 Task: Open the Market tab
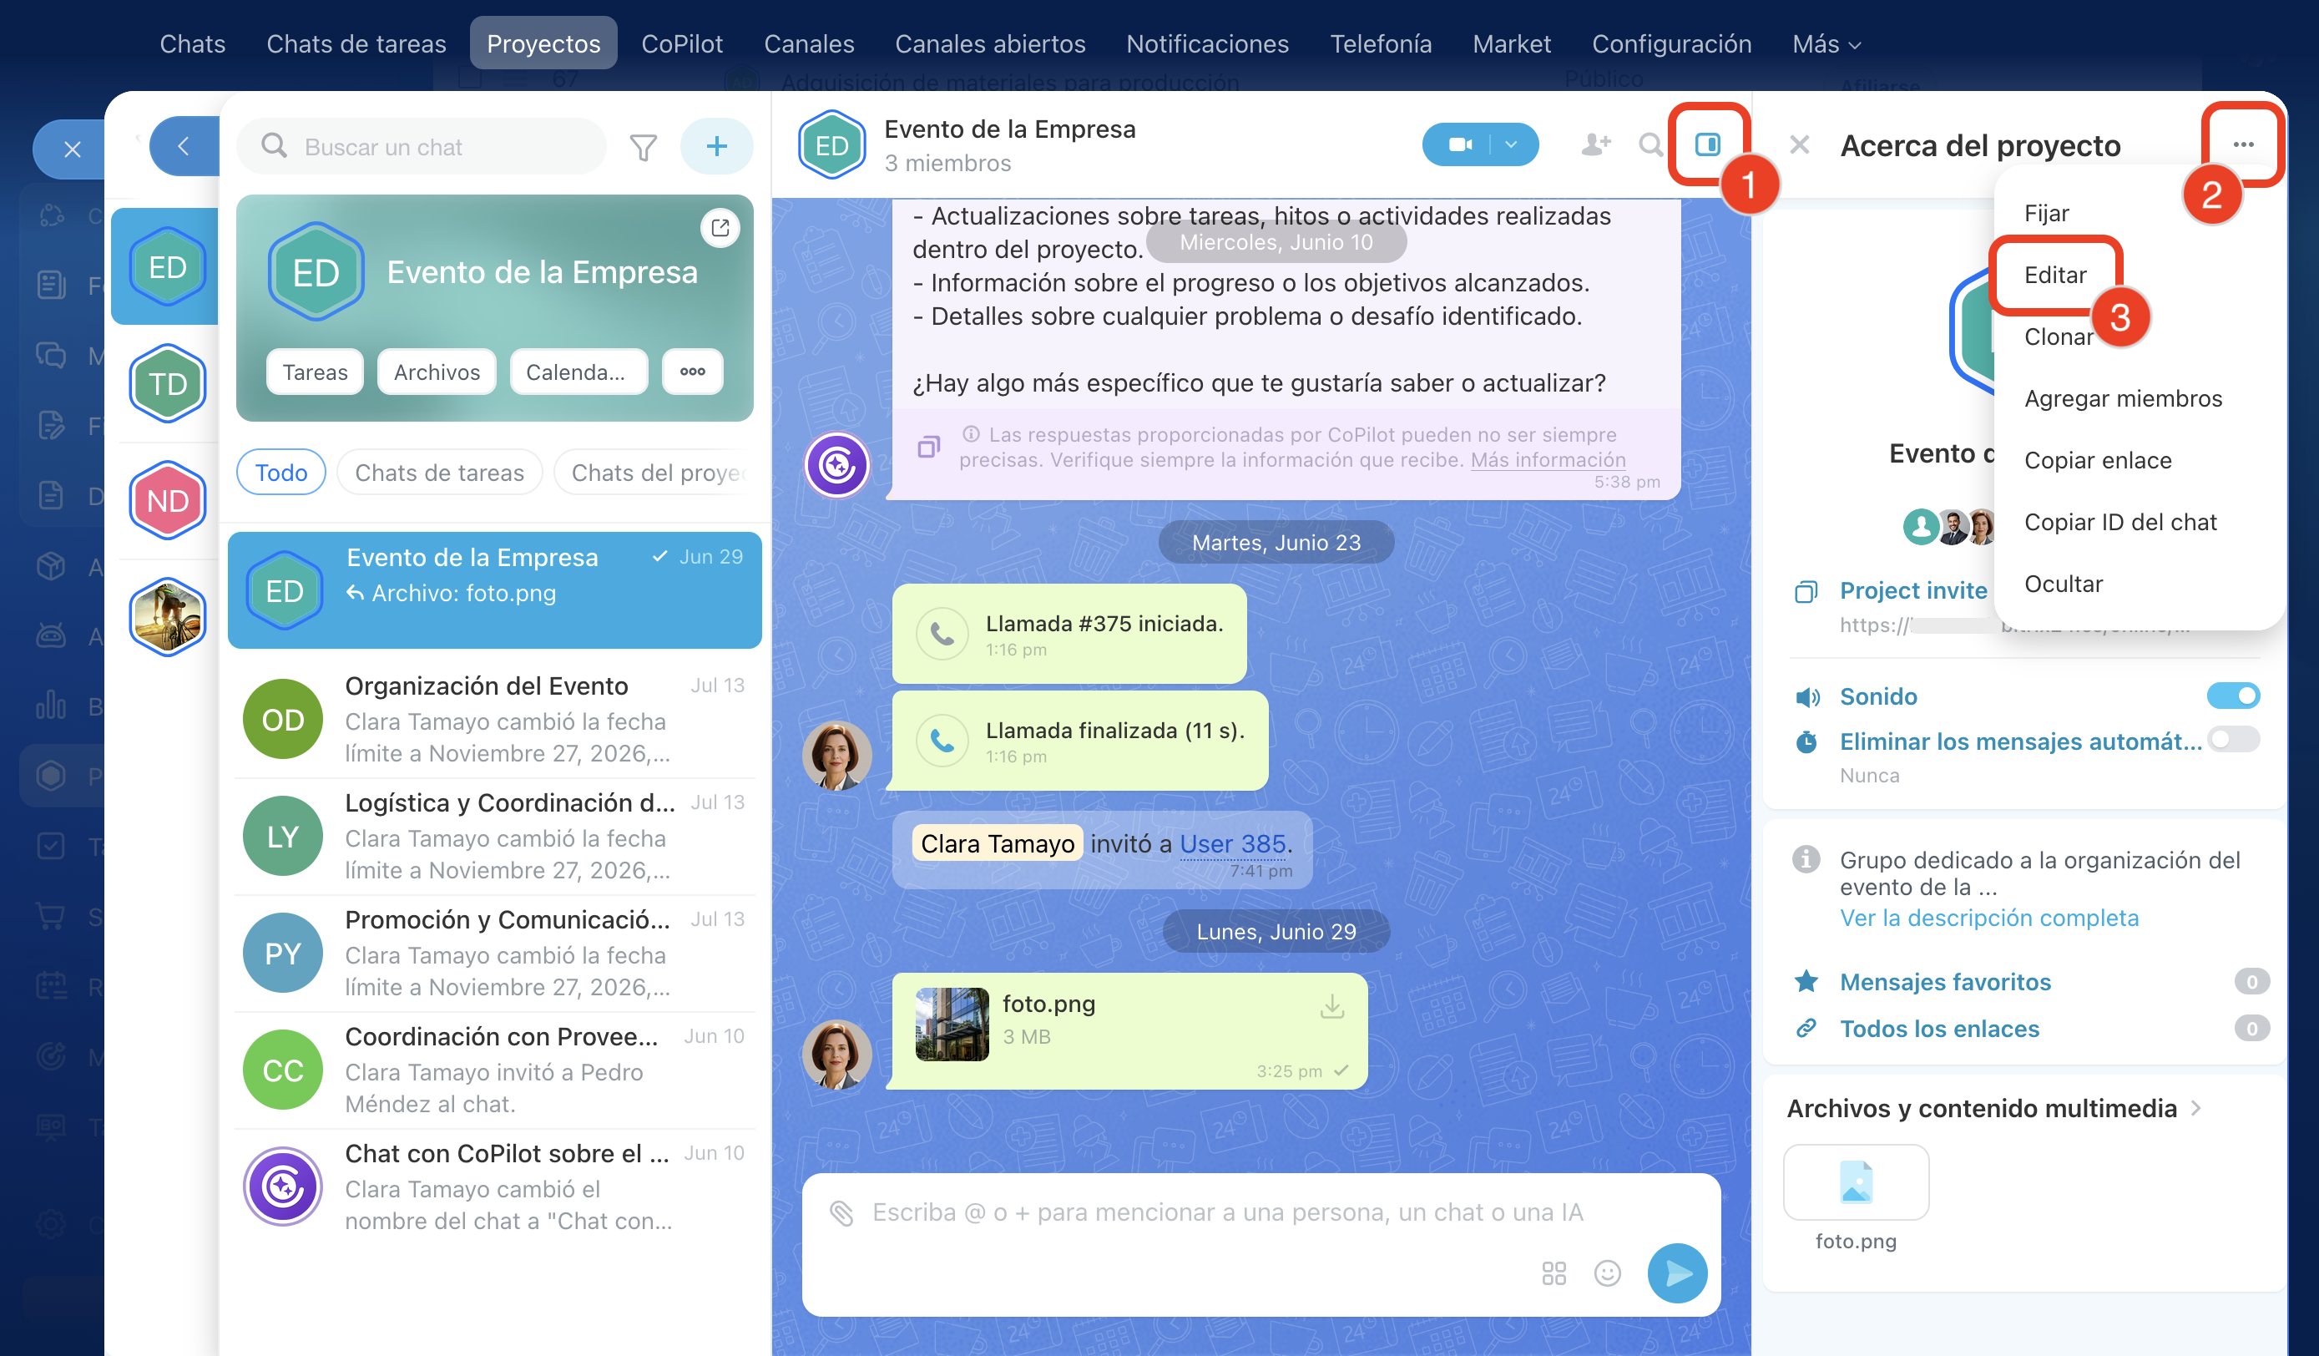pyautogui.click(x=1511, y=43)
